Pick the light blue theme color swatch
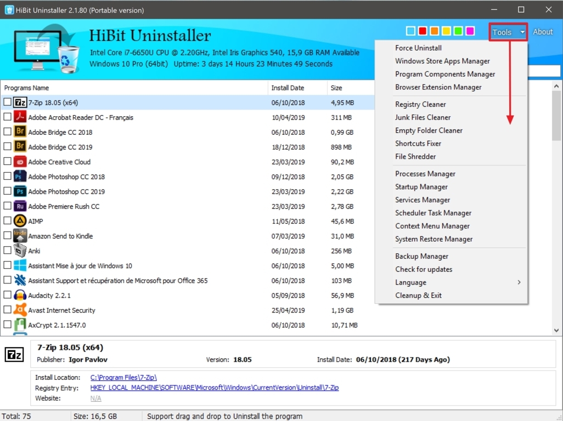This screenshot has height=421, width=563. pos(411,31)
